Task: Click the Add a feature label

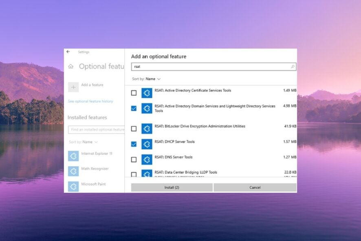Action: 92,85
